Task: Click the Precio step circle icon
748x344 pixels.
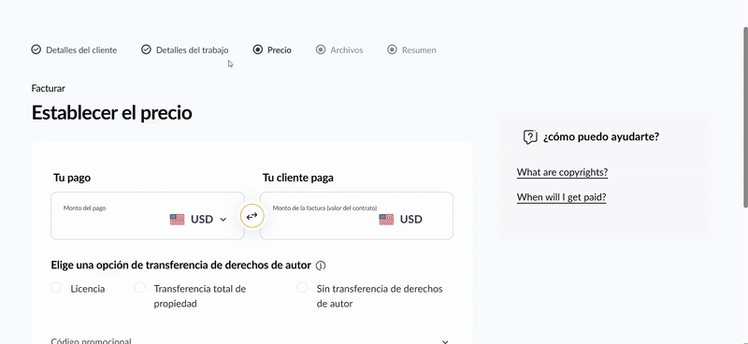Action: [258, 50]
